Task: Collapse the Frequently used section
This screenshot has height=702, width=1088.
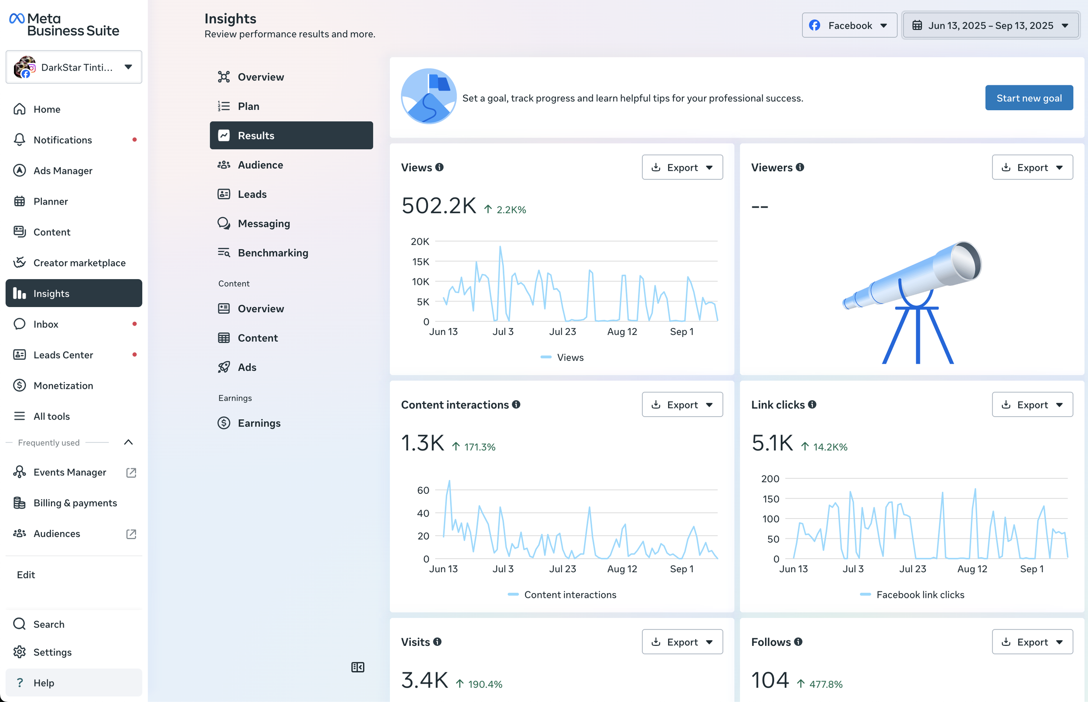Action: point(128,442)
